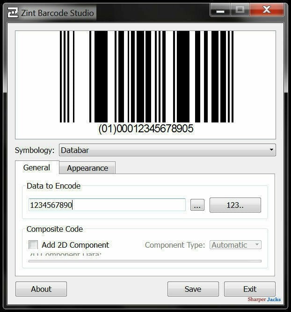Click the barcode number text (01)00012345678905
This screenshot has width=291, height=312.
(x=145, y=129)
